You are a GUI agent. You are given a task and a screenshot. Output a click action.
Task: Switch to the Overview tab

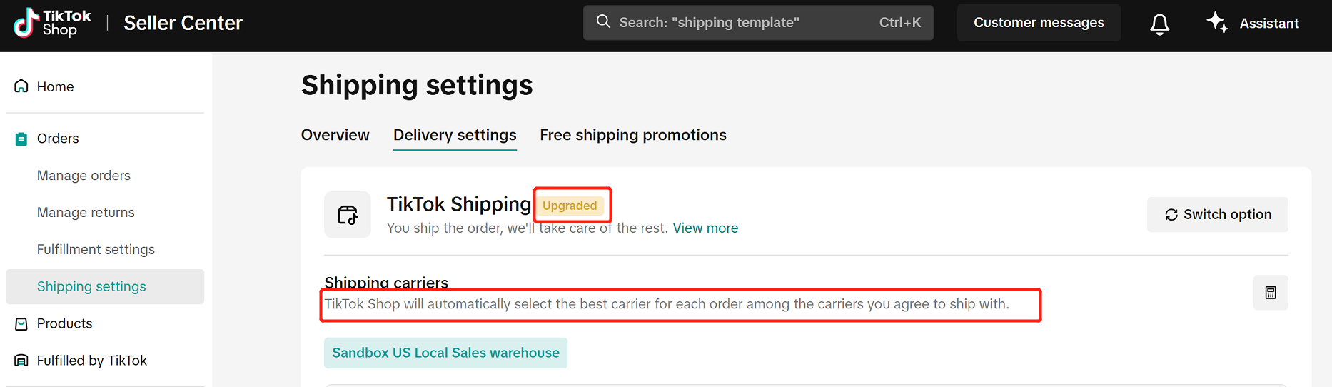click(x=335, y=135)
